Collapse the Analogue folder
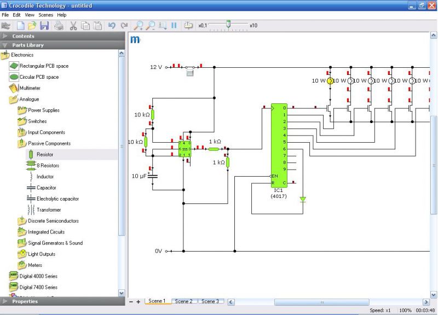 (x=24, y=99)
